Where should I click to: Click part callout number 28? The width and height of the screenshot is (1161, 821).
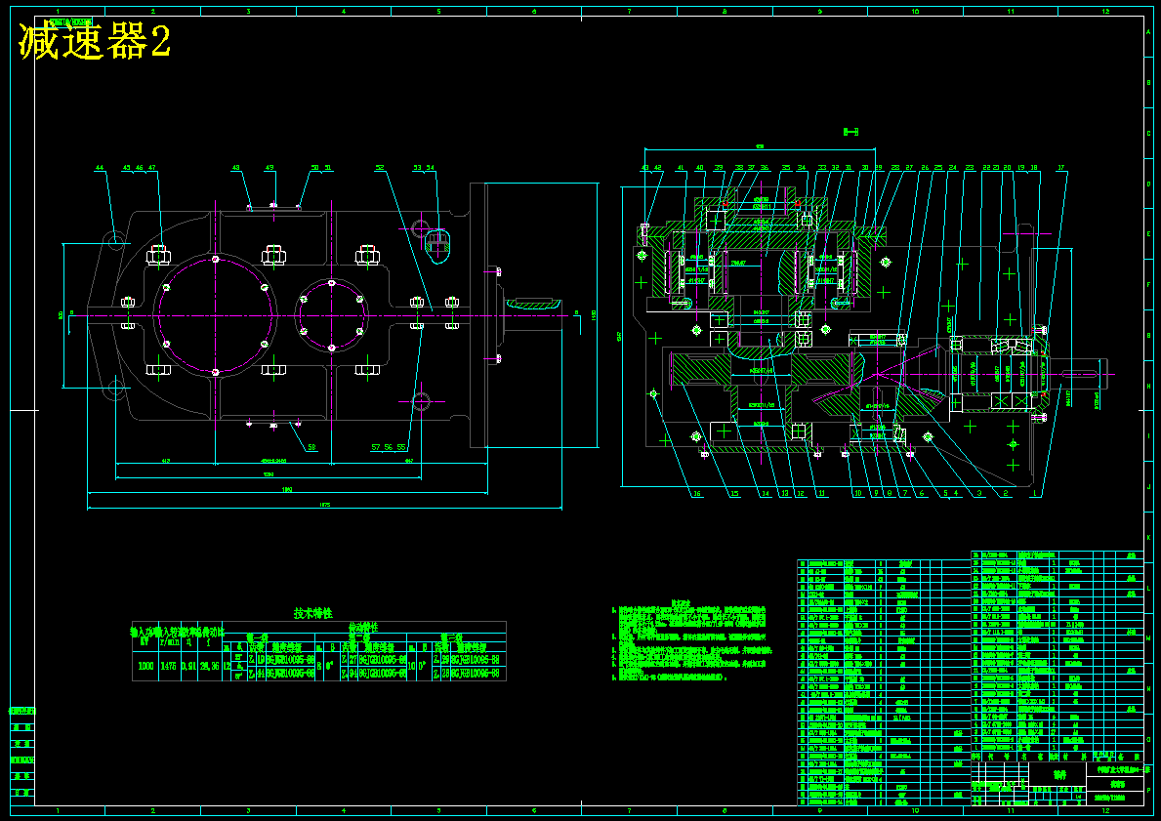pyautogui.click(x=895, y=167)
